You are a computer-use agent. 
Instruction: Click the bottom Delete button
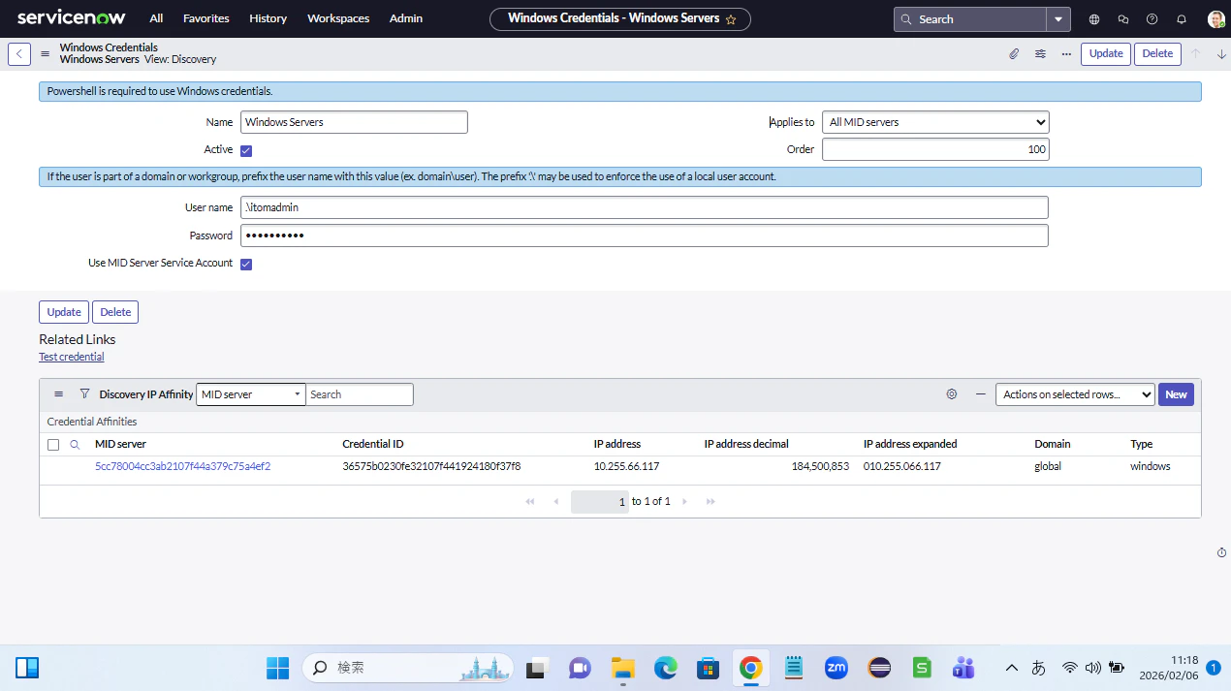coord(115,312)
